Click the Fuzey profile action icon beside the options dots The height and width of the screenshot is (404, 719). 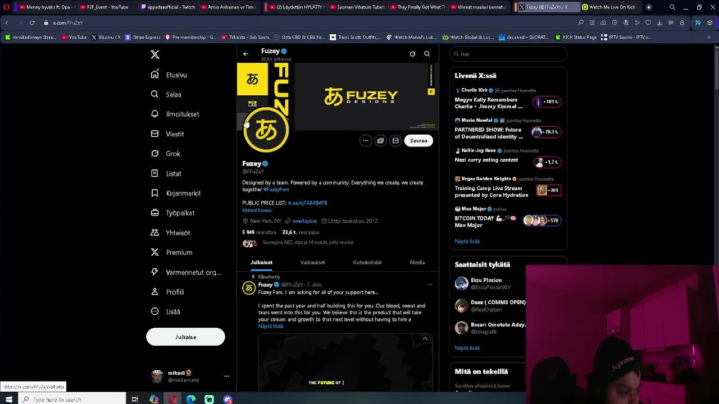click(380, 141)
